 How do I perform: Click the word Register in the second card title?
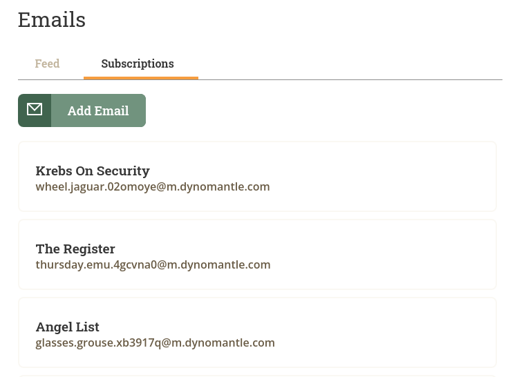point(89,249)
